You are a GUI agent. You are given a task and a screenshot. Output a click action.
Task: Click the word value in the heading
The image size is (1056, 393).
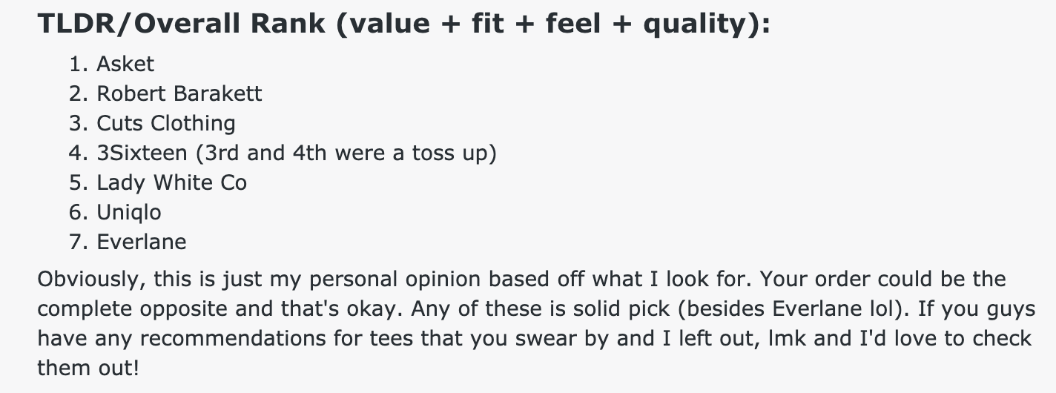point(389,26)
